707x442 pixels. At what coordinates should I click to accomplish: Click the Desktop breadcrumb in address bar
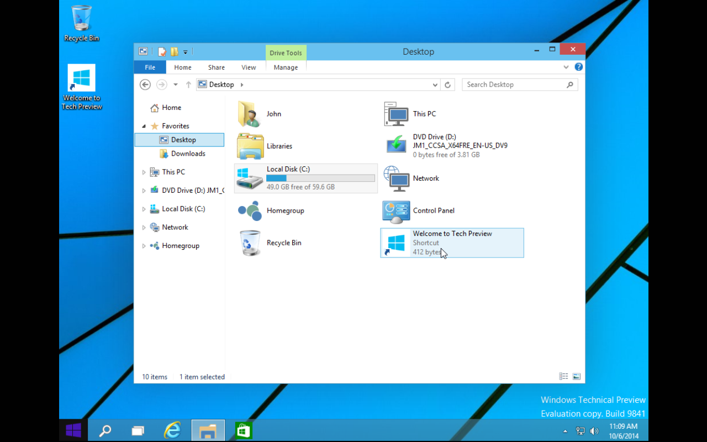pyautogui.click(x=221, y=85)
